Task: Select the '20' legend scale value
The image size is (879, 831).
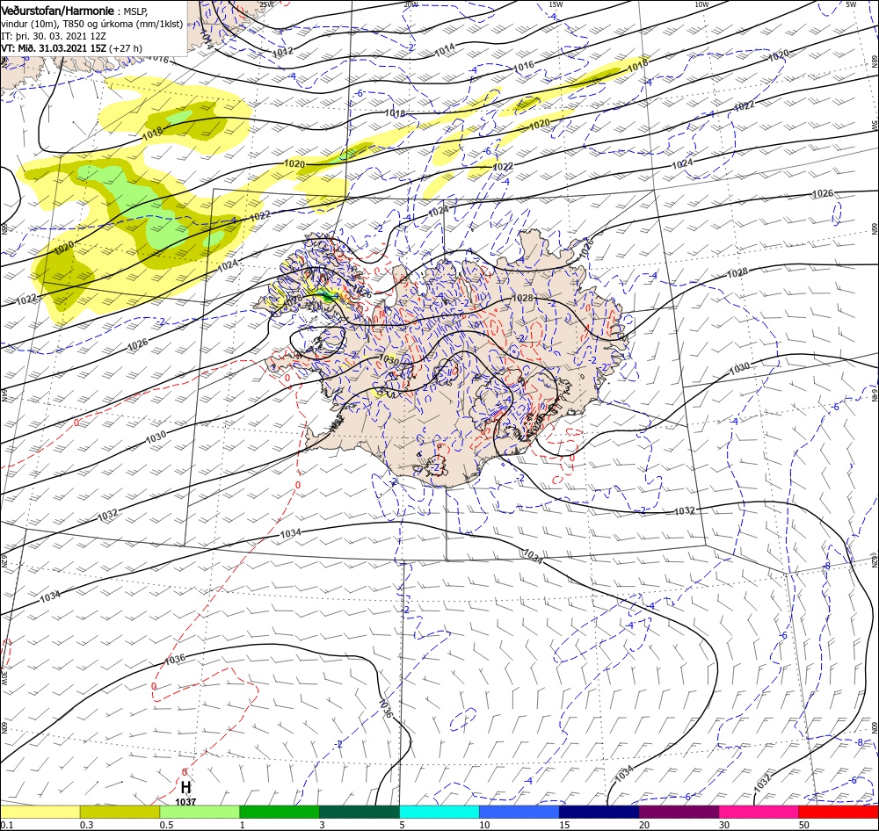Action: (644, 825)
